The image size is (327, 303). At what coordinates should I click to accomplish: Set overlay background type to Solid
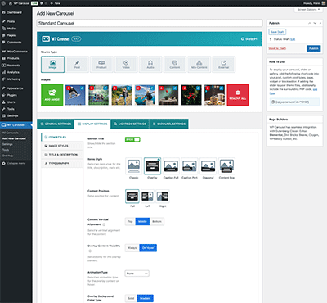coord(131,298)
